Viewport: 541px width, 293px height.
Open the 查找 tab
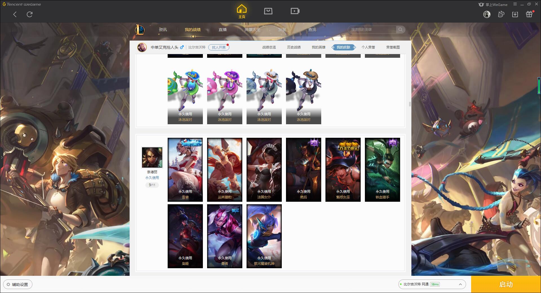click(x=312, y=30)
